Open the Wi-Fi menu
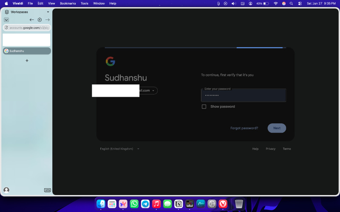The image size is (340, 212). coord(275,3)
